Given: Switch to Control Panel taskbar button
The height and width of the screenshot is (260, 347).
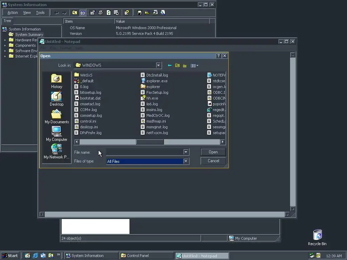Looking at the screenshot, I should [146, 256].
